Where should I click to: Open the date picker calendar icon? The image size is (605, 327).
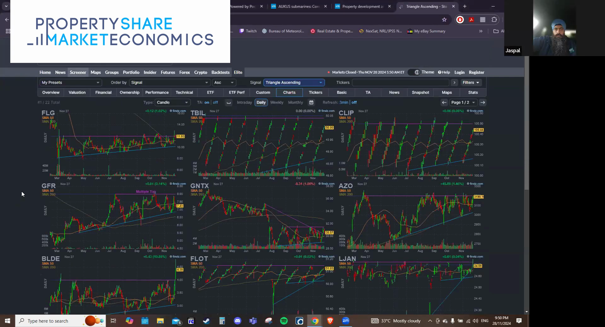311,102
